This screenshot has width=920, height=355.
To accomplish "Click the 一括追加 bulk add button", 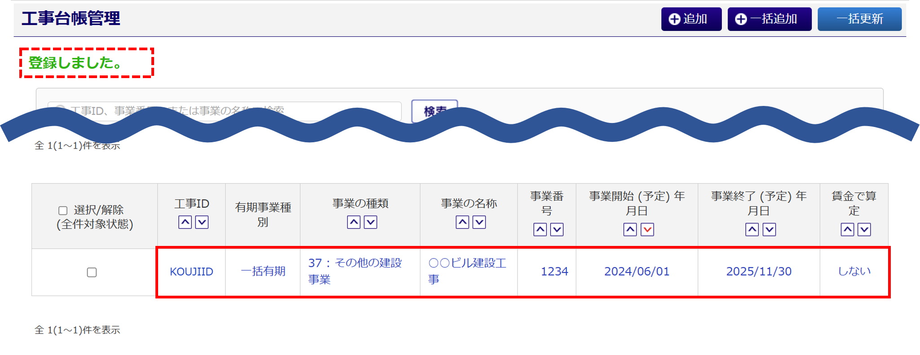I will pos(769,19).
